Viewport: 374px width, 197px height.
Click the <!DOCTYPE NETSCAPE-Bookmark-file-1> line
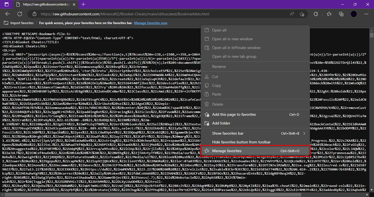(36, 34)
